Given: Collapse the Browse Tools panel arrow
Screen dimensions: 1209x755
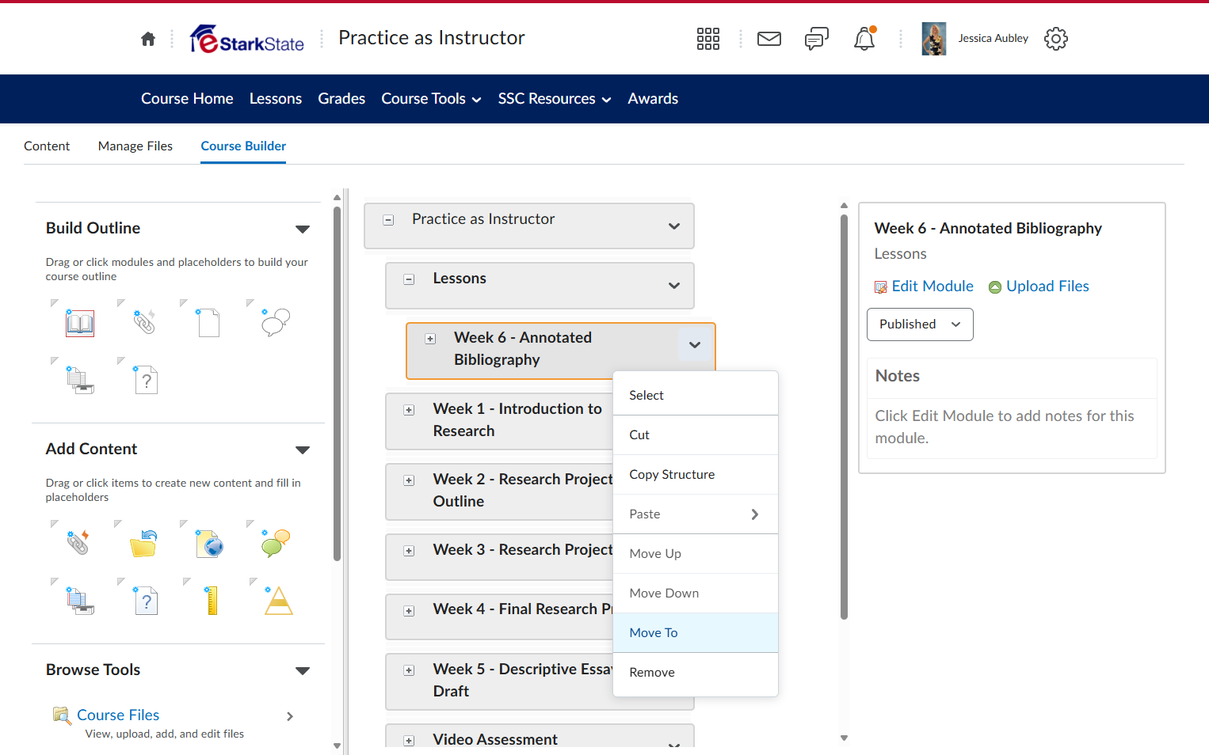Looking at the screenshot, I should (303, 671).
